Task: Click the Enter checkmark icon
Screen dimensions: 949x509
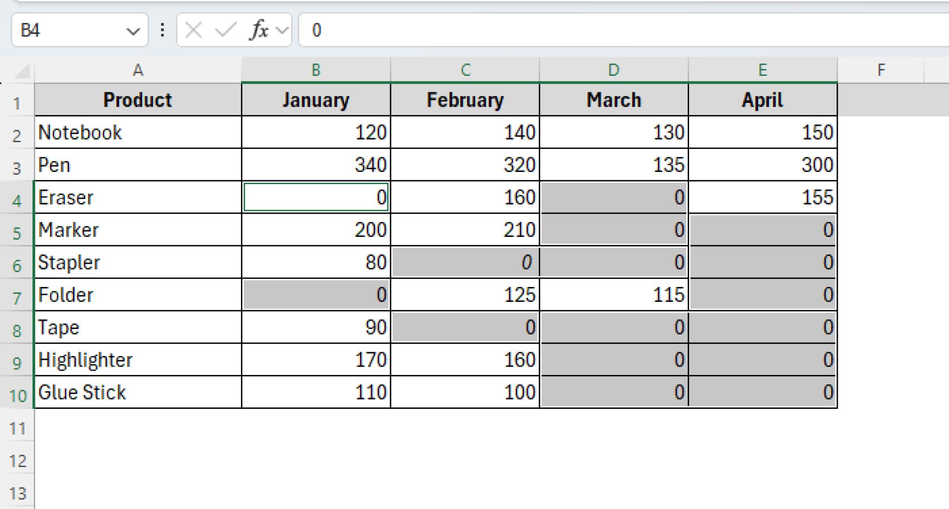Action: pos(224,30)
